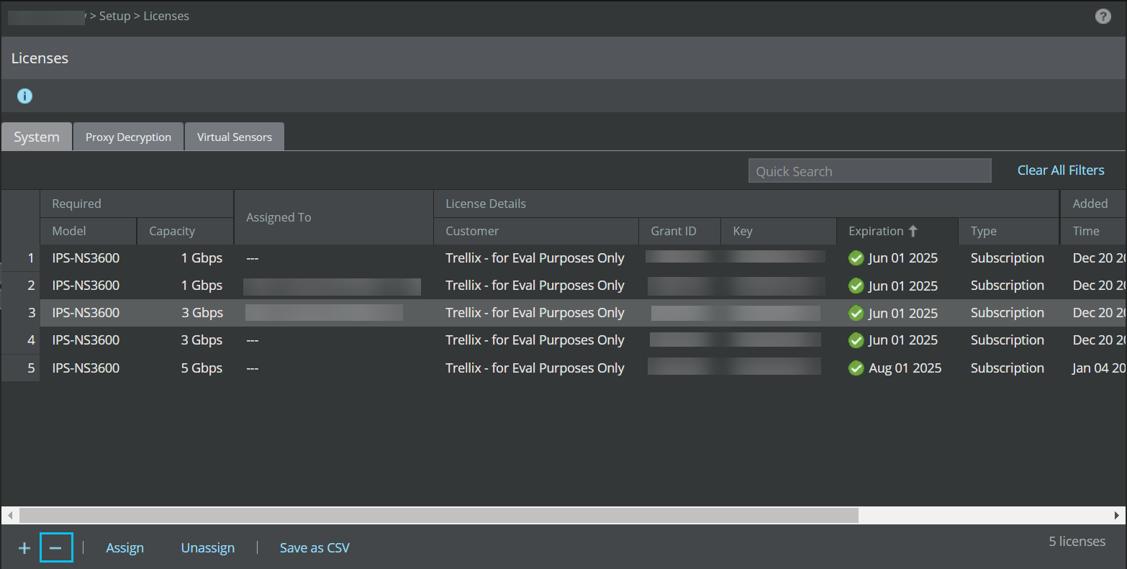
Task: Click the Assign link
Action: pos(125,548)
